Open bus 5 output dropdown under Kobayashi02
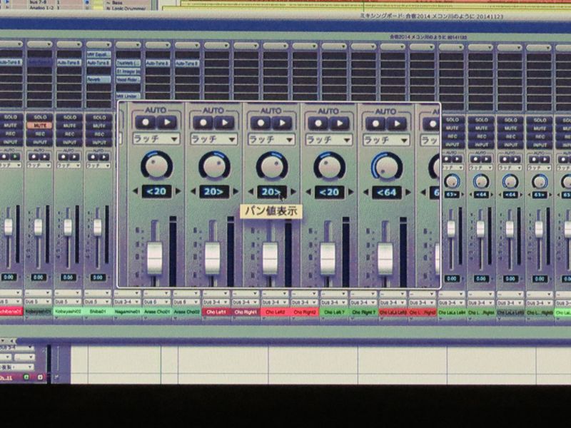 68,302
